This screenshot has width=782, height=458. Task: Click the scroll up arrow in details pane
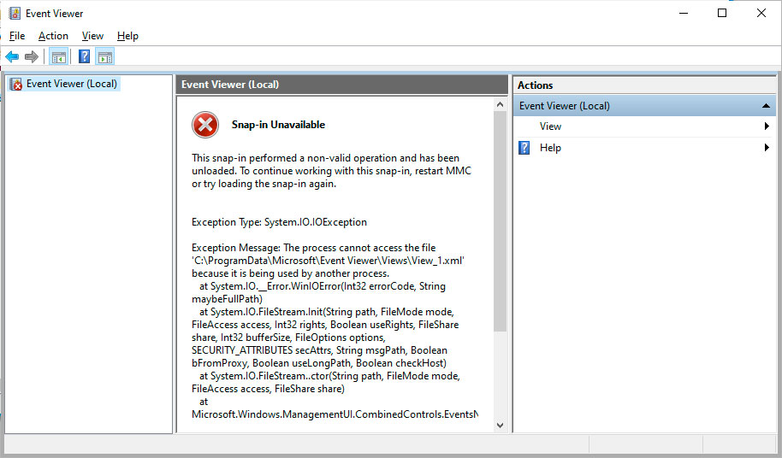pos(501,104)
